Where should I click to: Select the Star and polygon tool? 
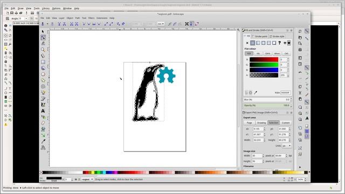(x=43, y=80)
